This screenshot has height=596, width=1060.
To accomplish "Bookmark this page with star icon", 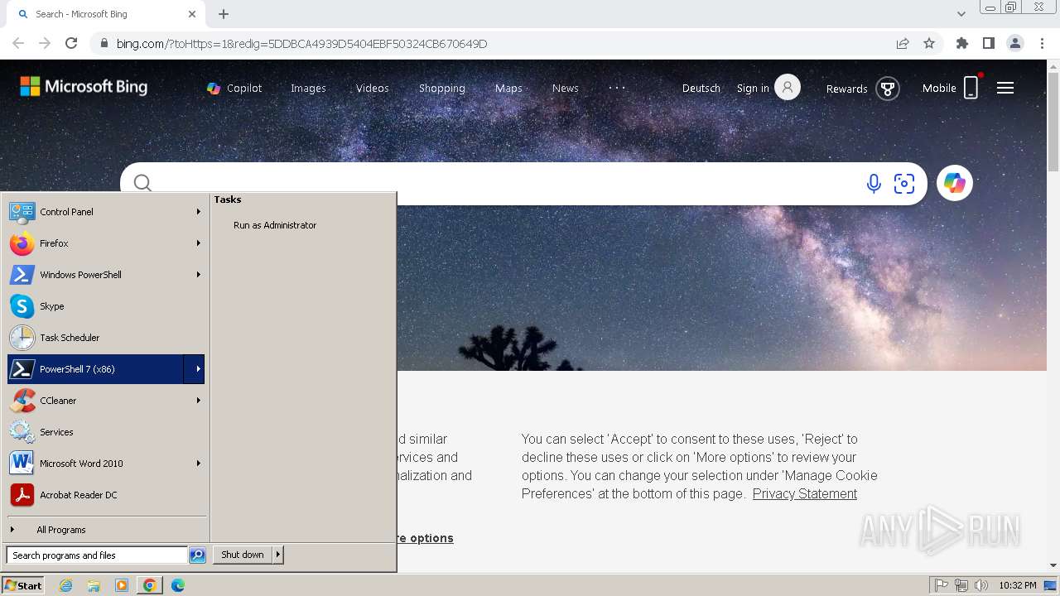I will pos(929,43).
